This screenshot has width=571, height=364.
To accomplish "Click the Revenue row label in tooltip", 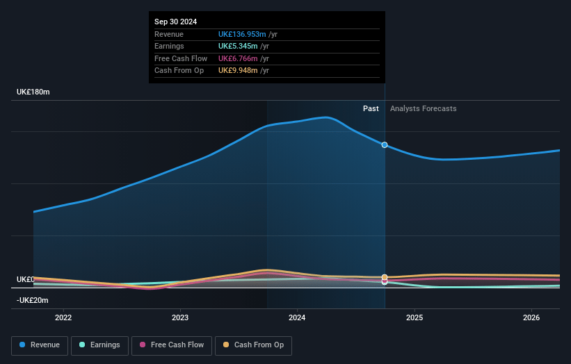I will tap(169, 34).
